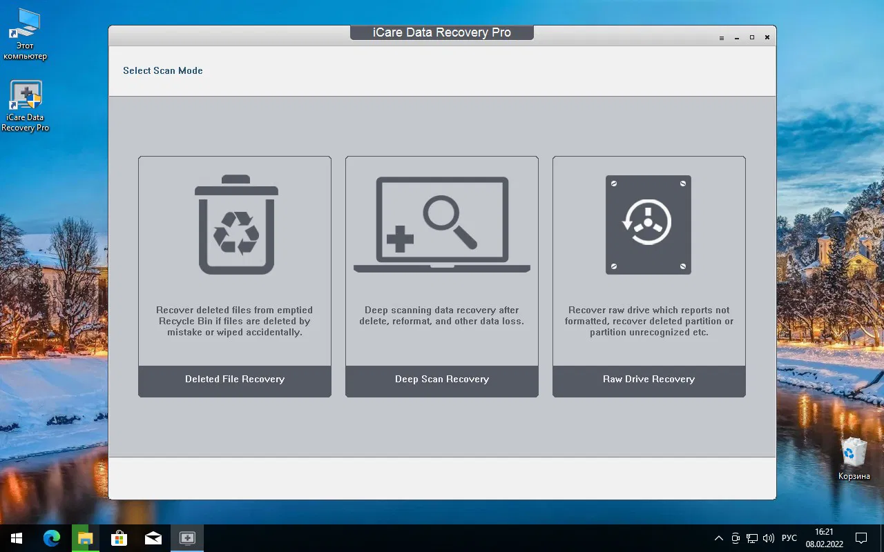Image resolution: width=884 pixels, height=552 pixels.
Task: Open Microsoft Store from the taskbar
Action: [x=119, y=538]
